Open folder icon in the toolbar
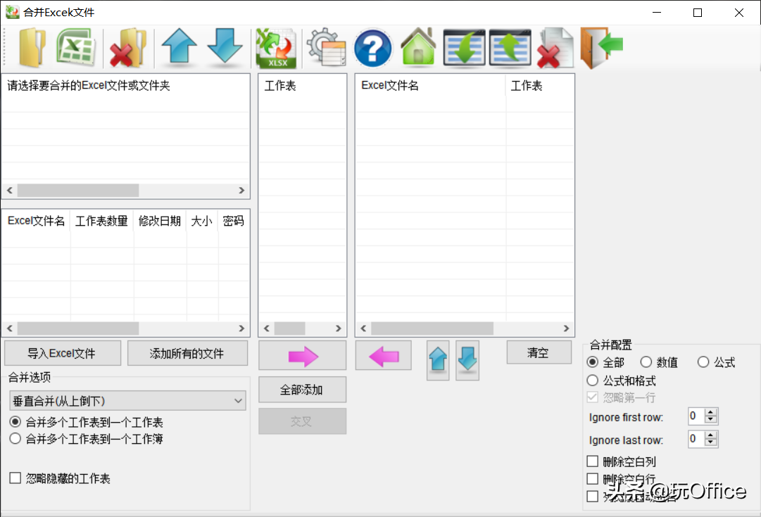The image size is (761, 517). (x=32, y=47)
